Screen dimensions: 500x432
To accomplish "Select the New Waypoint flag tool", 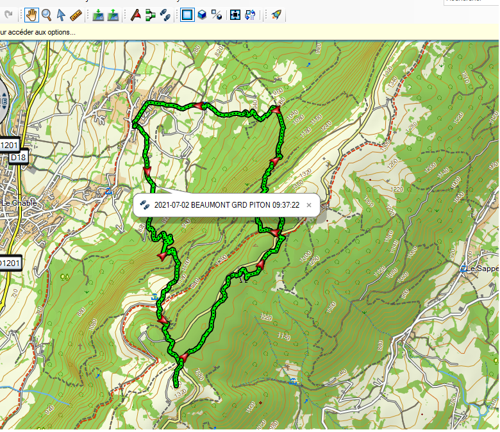I will (x=135, y=14).
